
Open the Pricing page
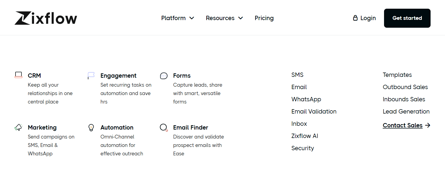click(264, 18)
